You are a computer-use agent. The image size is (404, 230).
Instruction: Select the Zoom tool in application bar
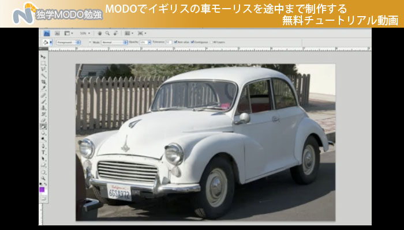click(x=107, y=33)
